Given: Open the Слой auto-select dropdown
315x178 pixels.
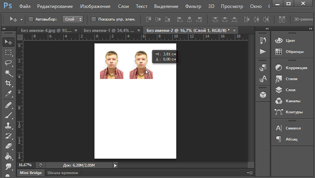Looking at the screenshot, I should click(x=73, y=19).
